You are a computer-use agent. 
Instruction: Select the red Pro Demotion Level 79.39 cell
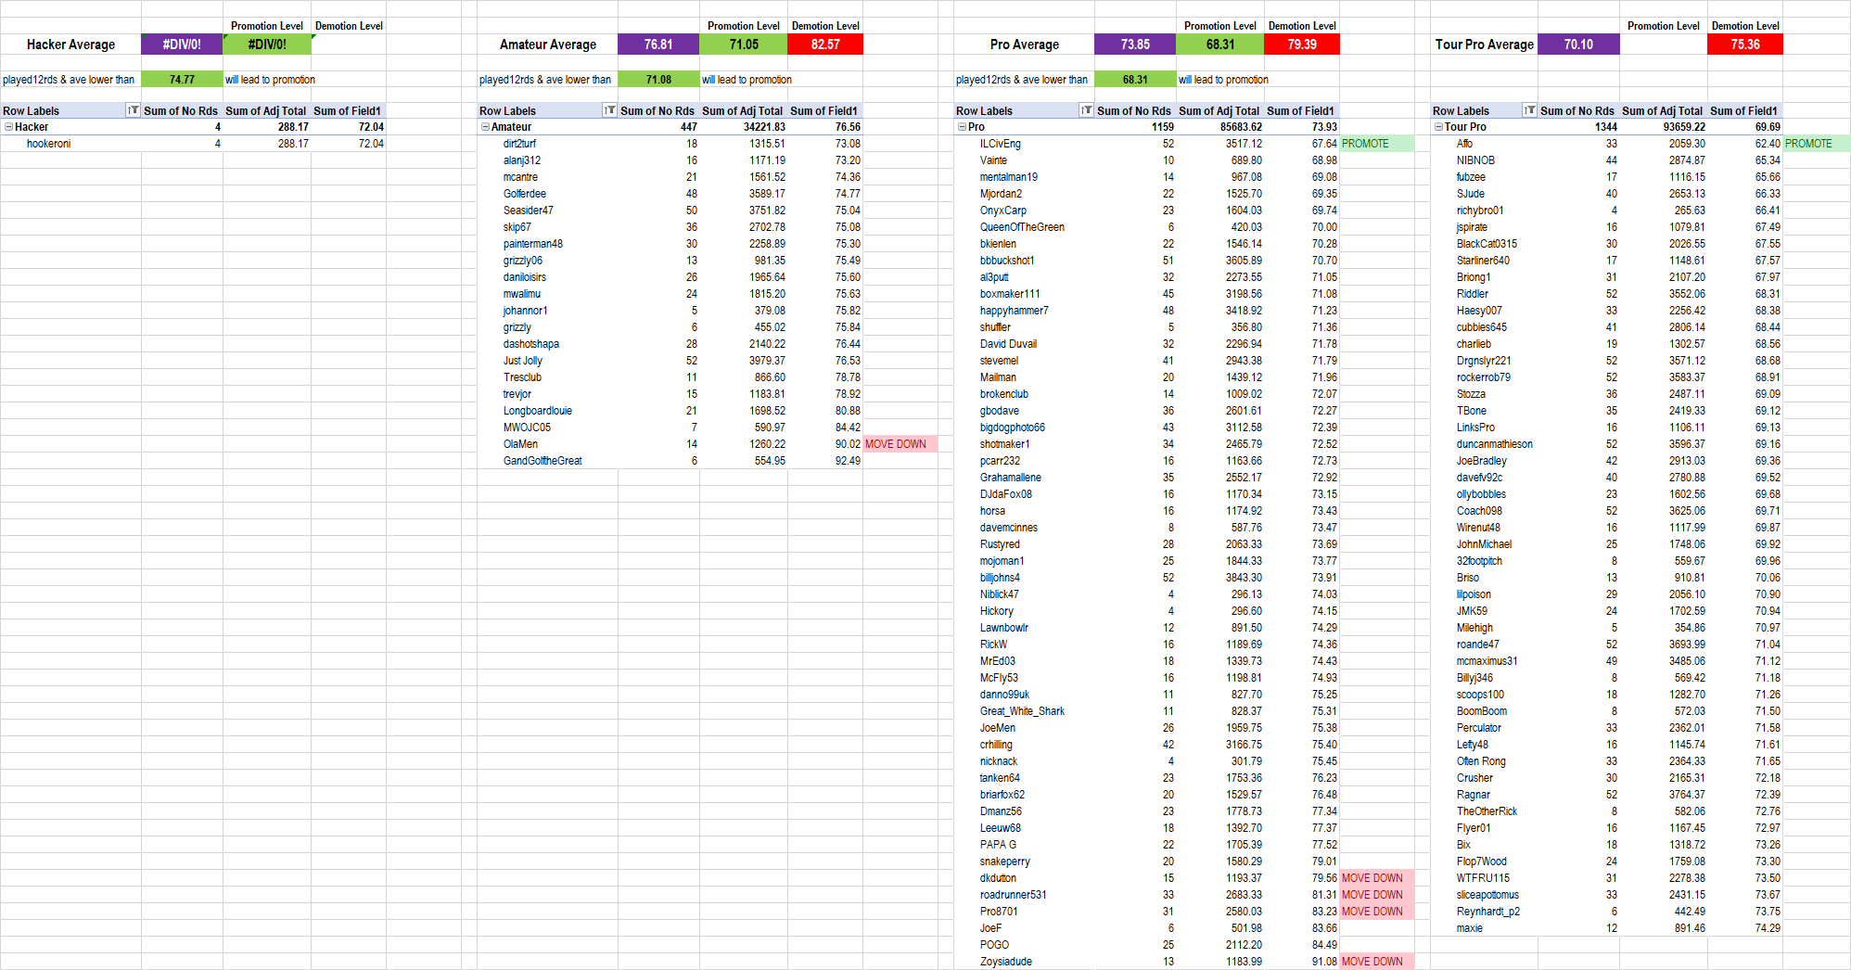coord(1302,45)
